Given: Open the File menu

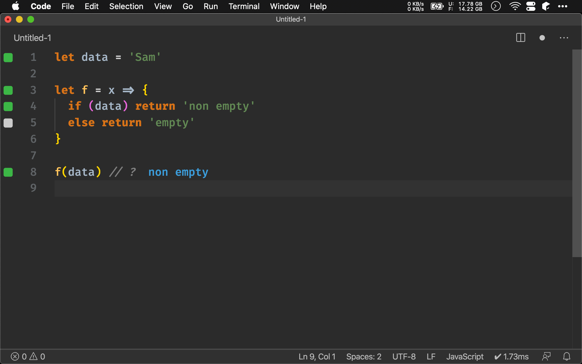Looking at the screenshot, I should 68,6.
